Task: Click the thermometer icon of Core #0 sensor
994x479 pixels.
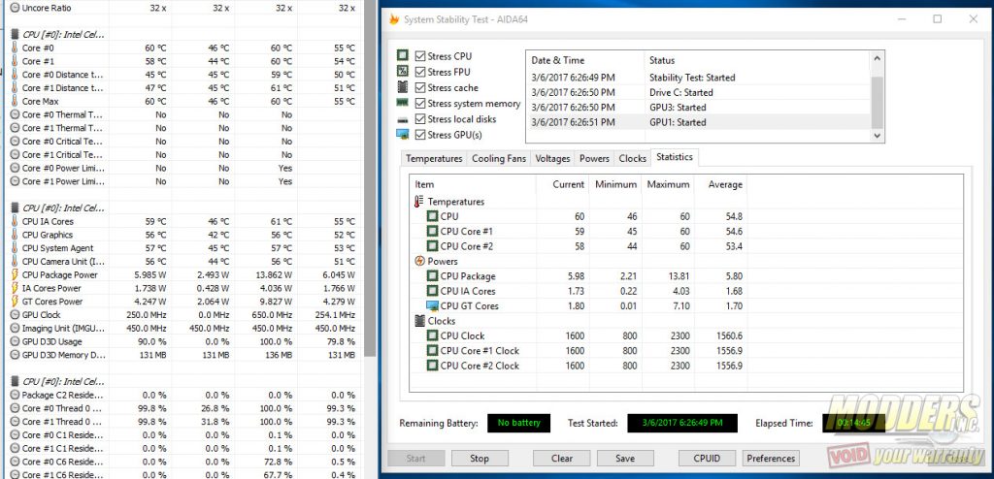Action: pos(15,48)
